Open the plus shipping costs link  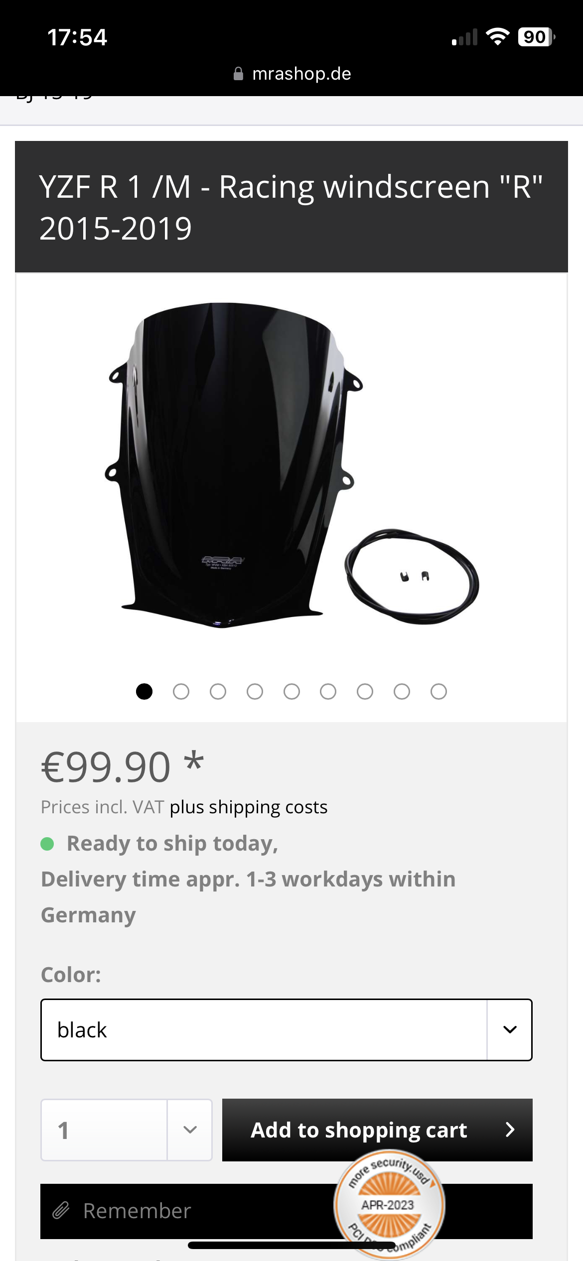coord(249,807)
